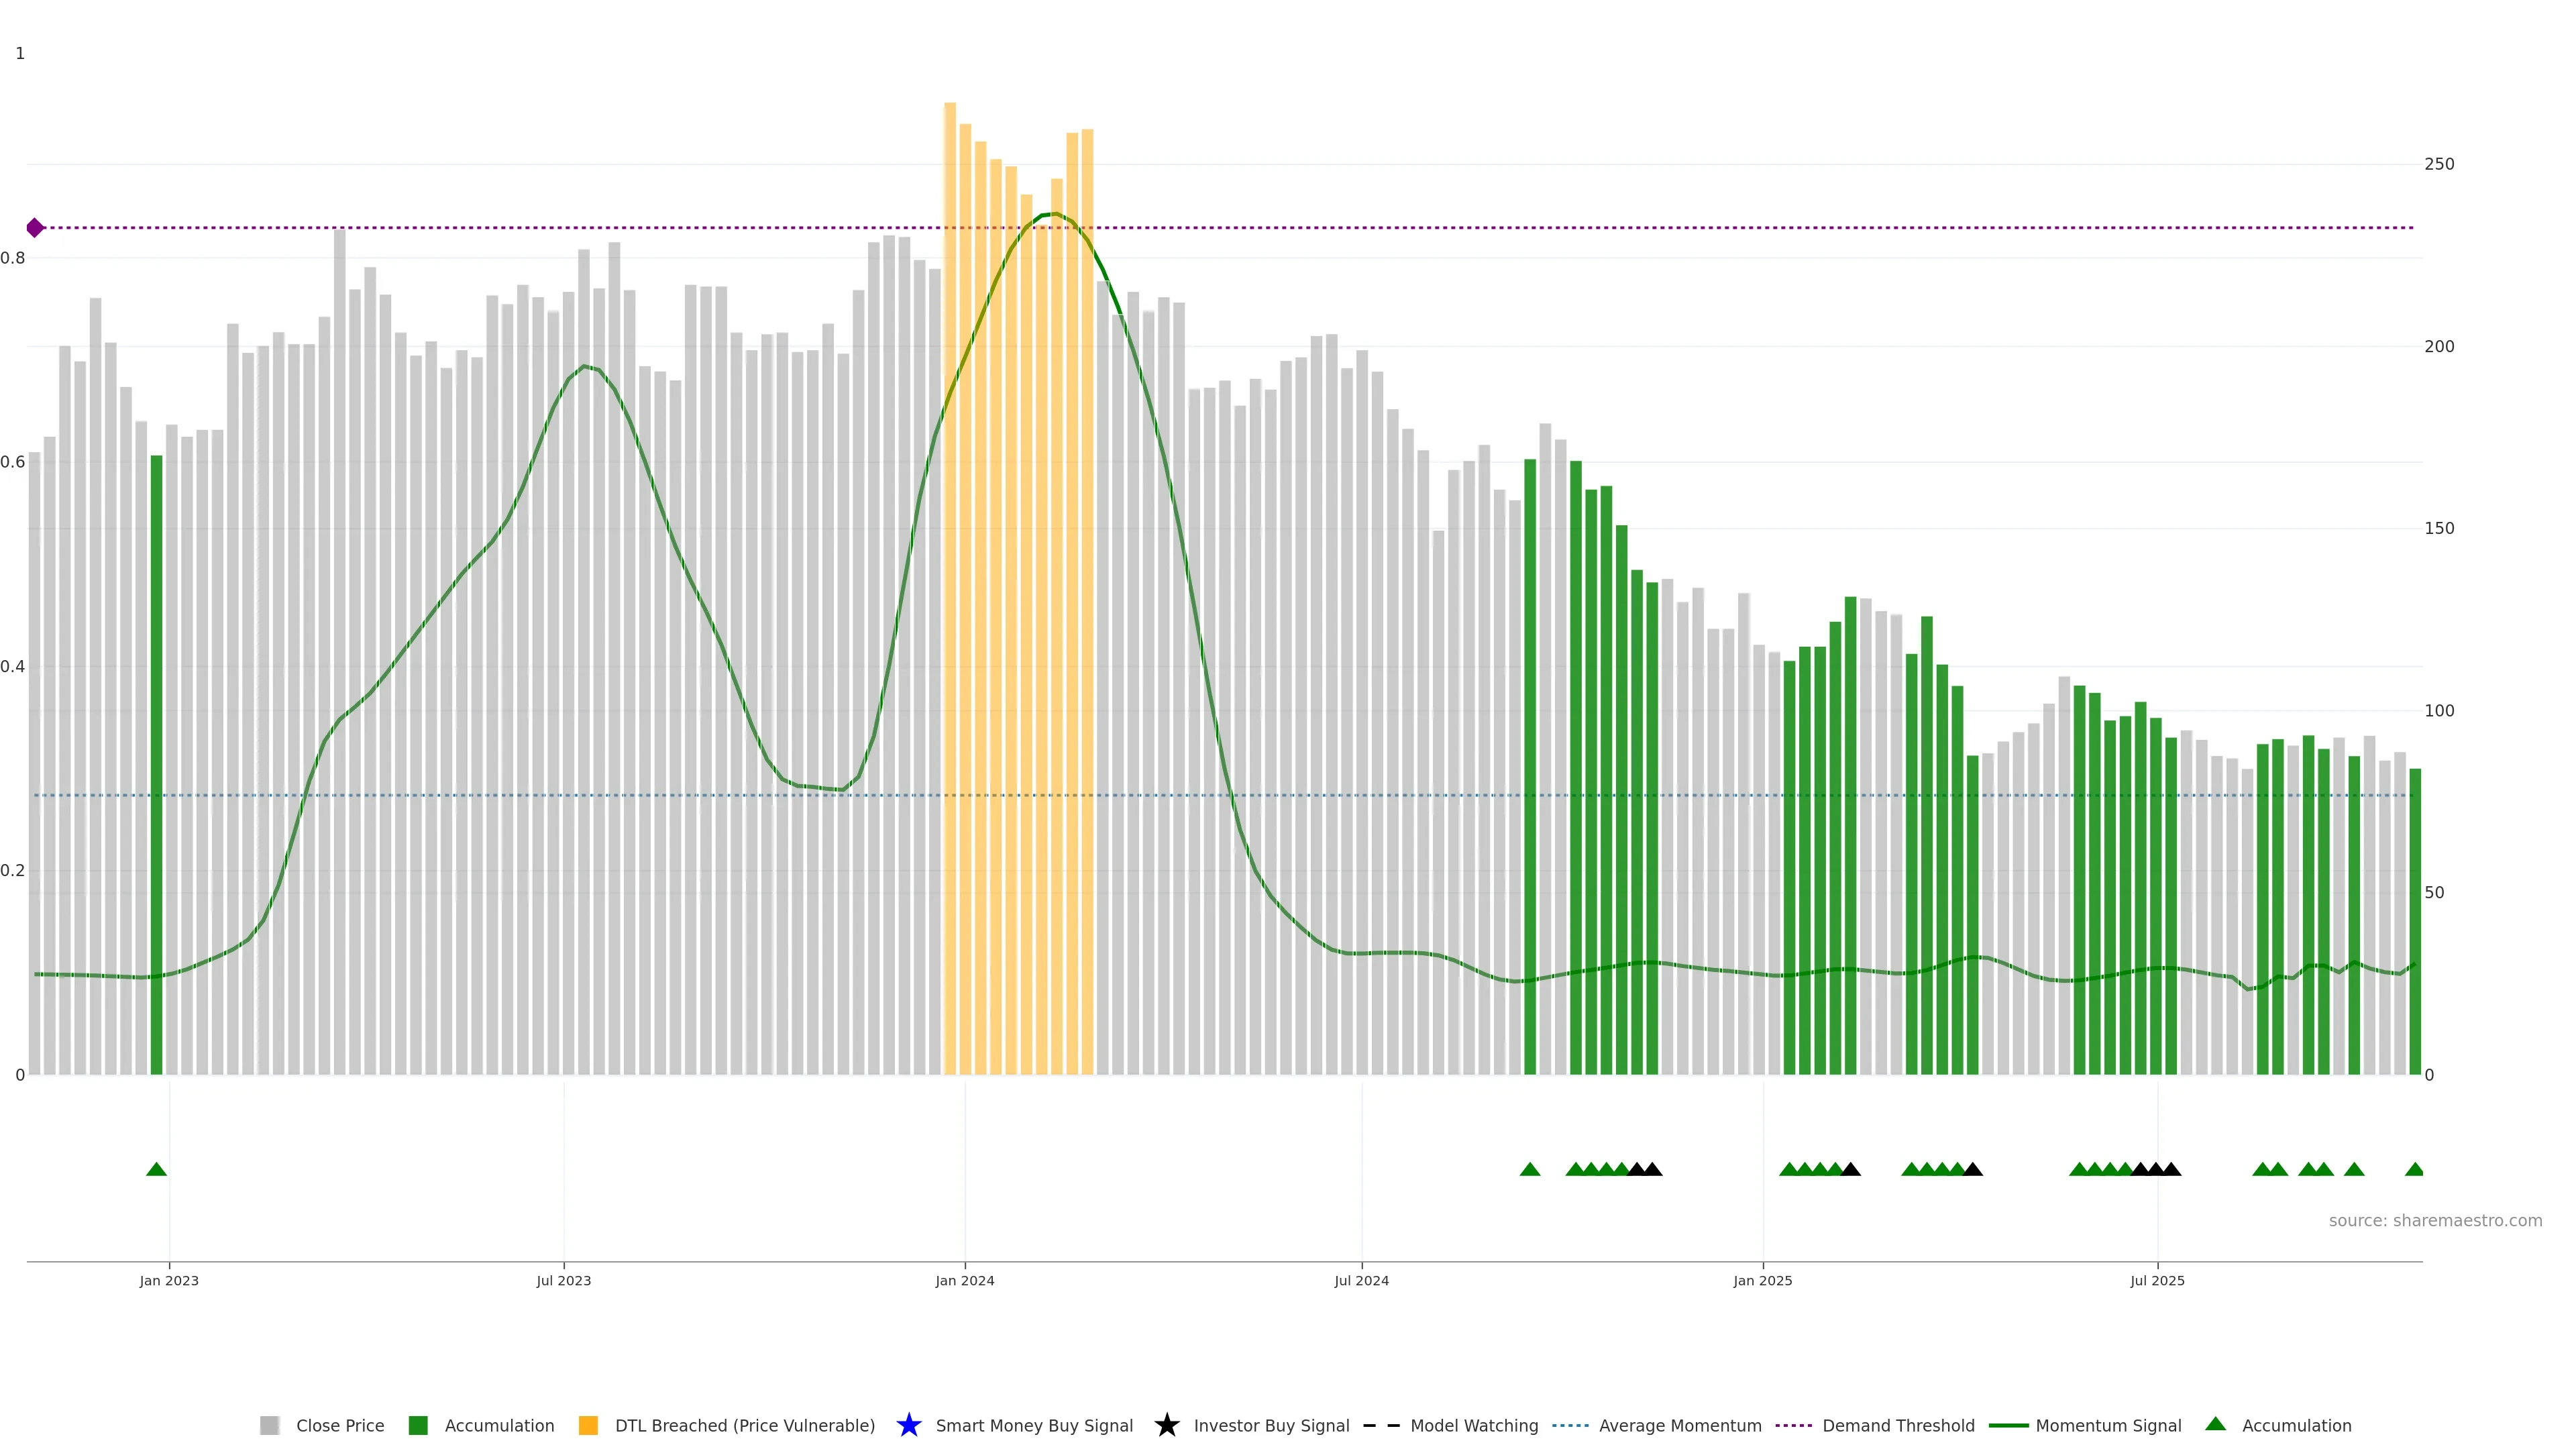Image resolution: width=2576 pixels, height=1449 pixels.
Task: Click the Momentum Signal green line icon
Action: 2008,1425
